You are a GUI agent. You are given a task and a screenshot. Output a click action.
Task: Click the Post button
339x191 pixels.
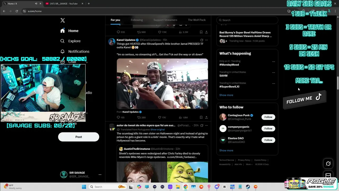pos(79,137)
